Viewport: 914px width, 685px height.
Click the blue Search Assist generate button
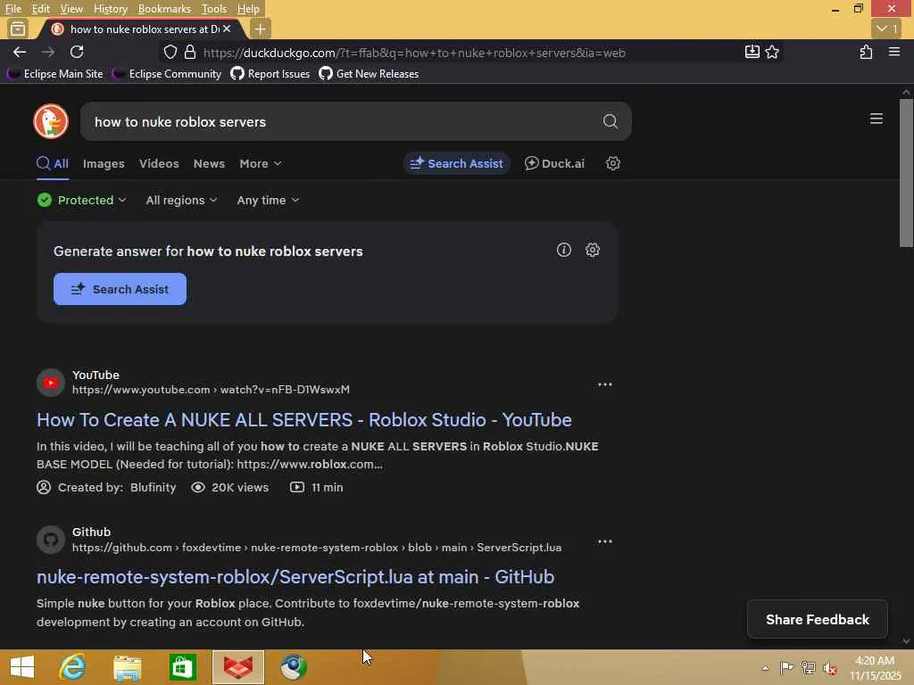click(x=120, y=289)
